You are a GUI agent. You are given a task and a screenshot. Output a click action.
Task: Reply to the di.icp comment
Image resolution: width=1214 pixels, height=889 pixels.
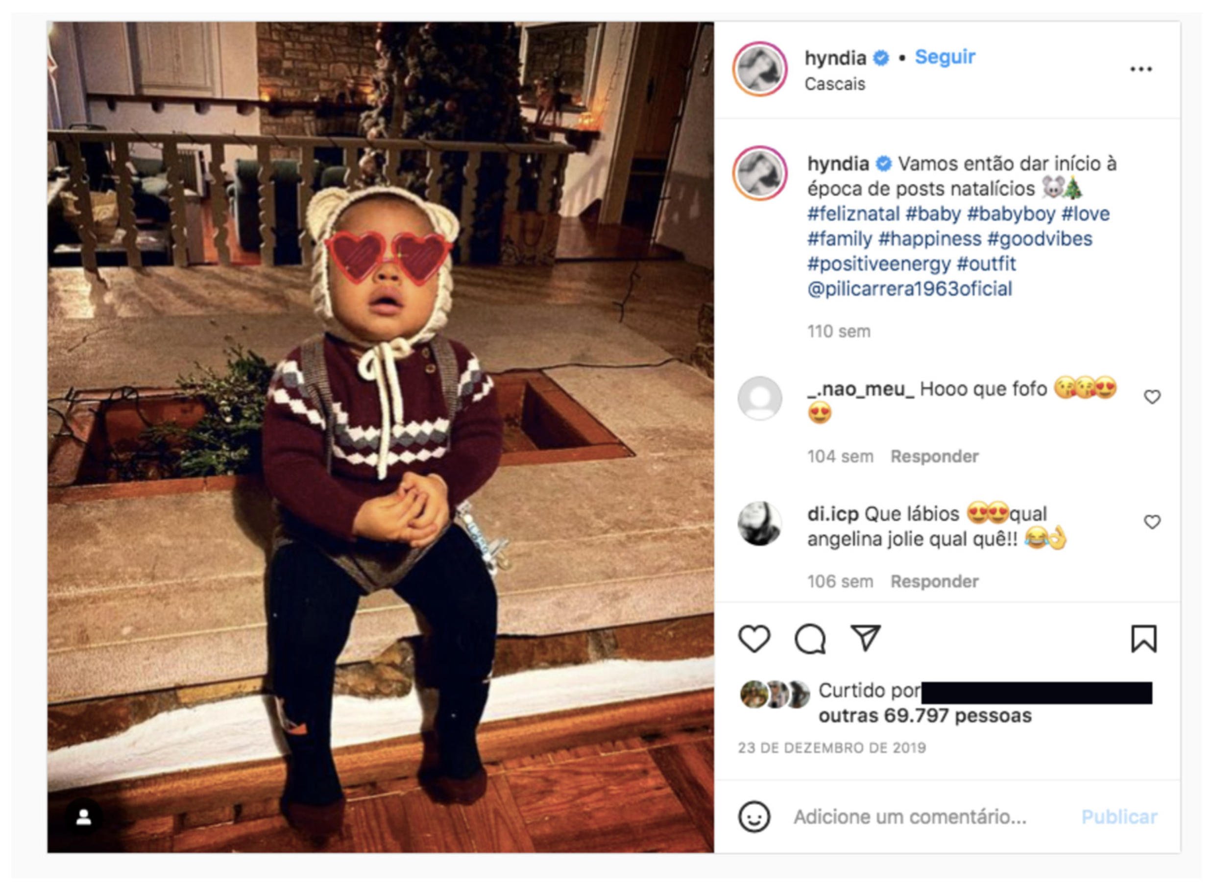click(934, 581)
